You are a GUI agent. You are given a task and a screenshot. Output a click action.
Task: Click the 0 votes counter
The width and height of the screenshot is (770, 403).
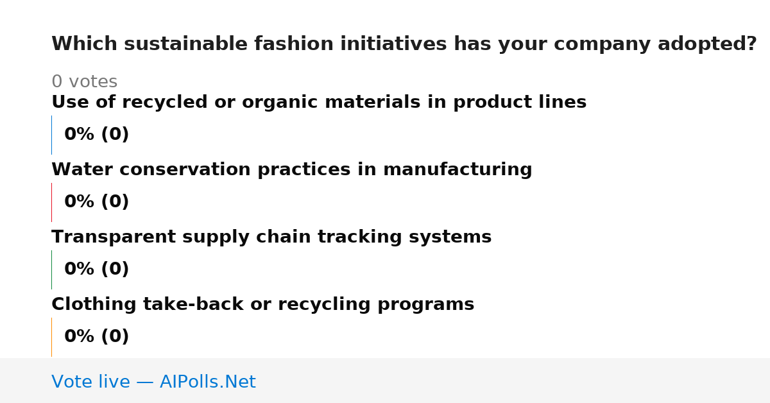pyautogui.click(x=85, y=82)
